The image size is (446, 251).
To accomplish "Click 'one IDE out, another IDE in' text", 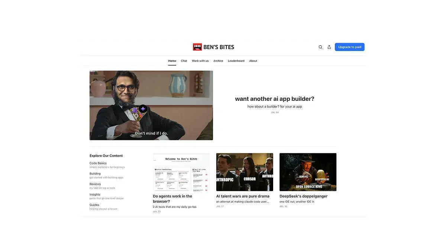I will point(297,202).
